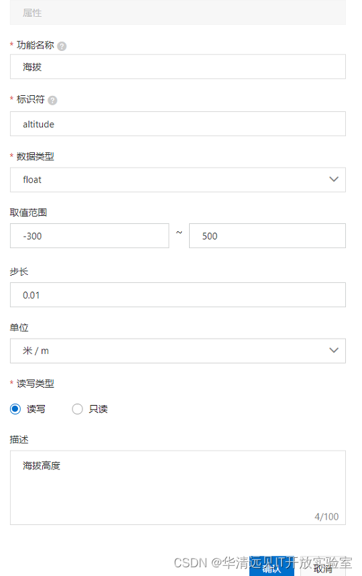Edit the 步长 field showing 0.01

(178, 294)
